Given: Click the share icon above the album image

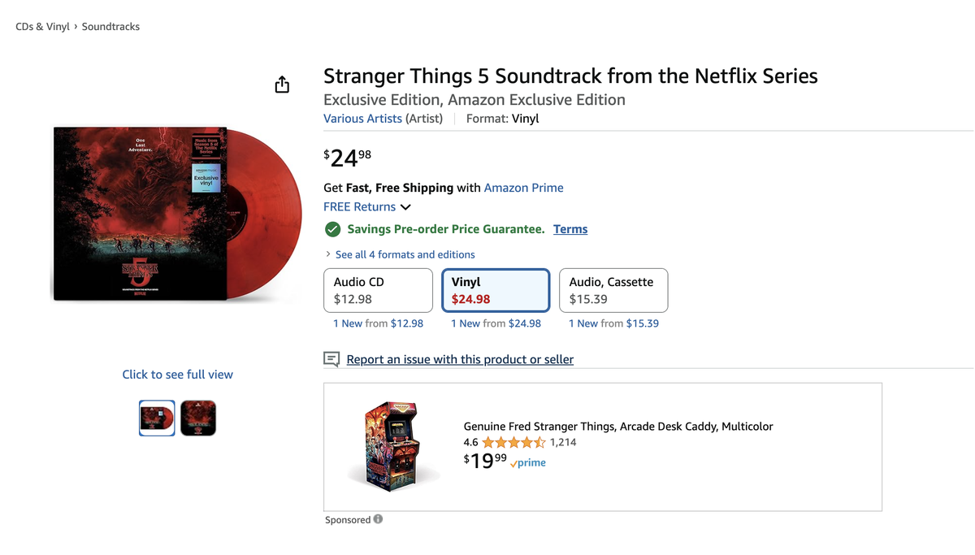Looking at the screenshot, I should pyautogui.click(x=282, y=85).
